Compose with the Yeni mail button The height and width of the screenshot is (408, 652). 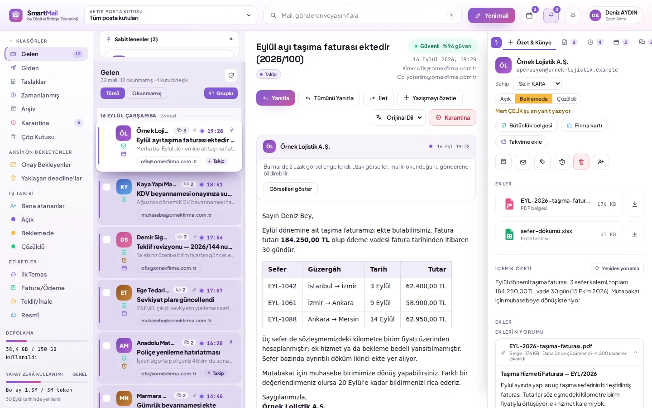click(492, 15)
